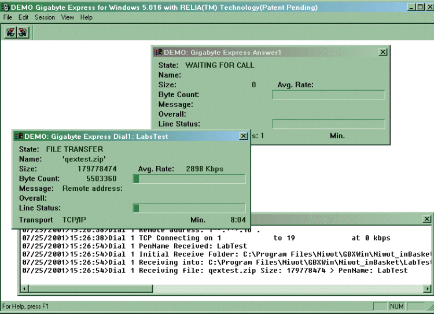Click the file name 'qextest.zip' in Dial1 window
The image size is (434, 314).
(x=84, y=160)
